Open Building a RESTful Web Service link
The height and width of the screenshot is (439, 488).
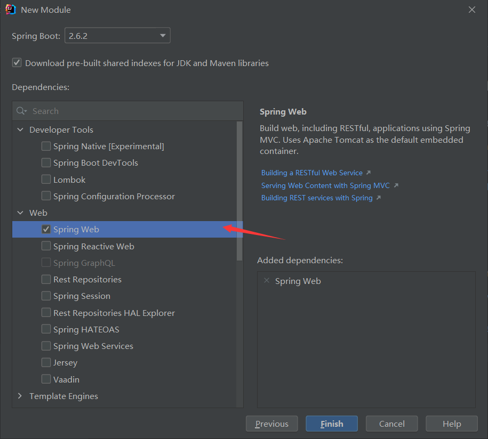[x=312, y=173]
